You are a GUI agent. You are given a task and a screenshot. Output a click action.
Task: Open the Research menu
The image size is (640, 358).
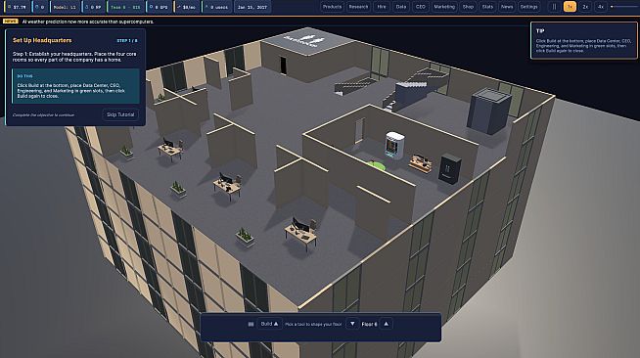(x=358, y=7)
